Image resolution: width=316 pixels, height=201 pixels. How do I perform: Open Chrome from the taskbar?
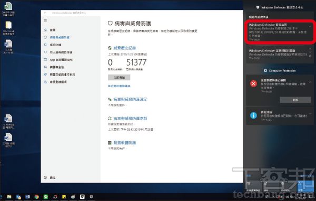36,197
